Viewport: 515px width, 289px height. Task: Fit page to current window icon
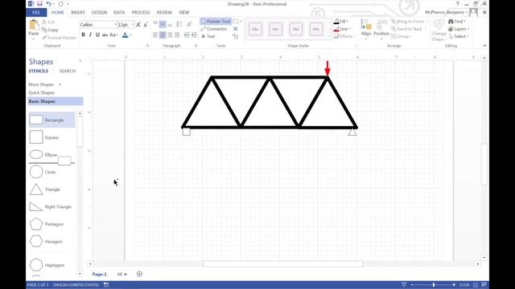[x=476, y=285]
